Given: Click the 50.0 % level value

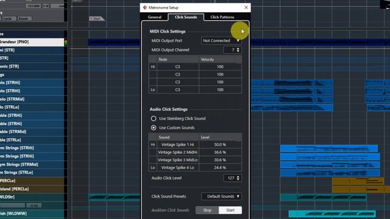Looking at the screenshot, I should tap(220, 145).
